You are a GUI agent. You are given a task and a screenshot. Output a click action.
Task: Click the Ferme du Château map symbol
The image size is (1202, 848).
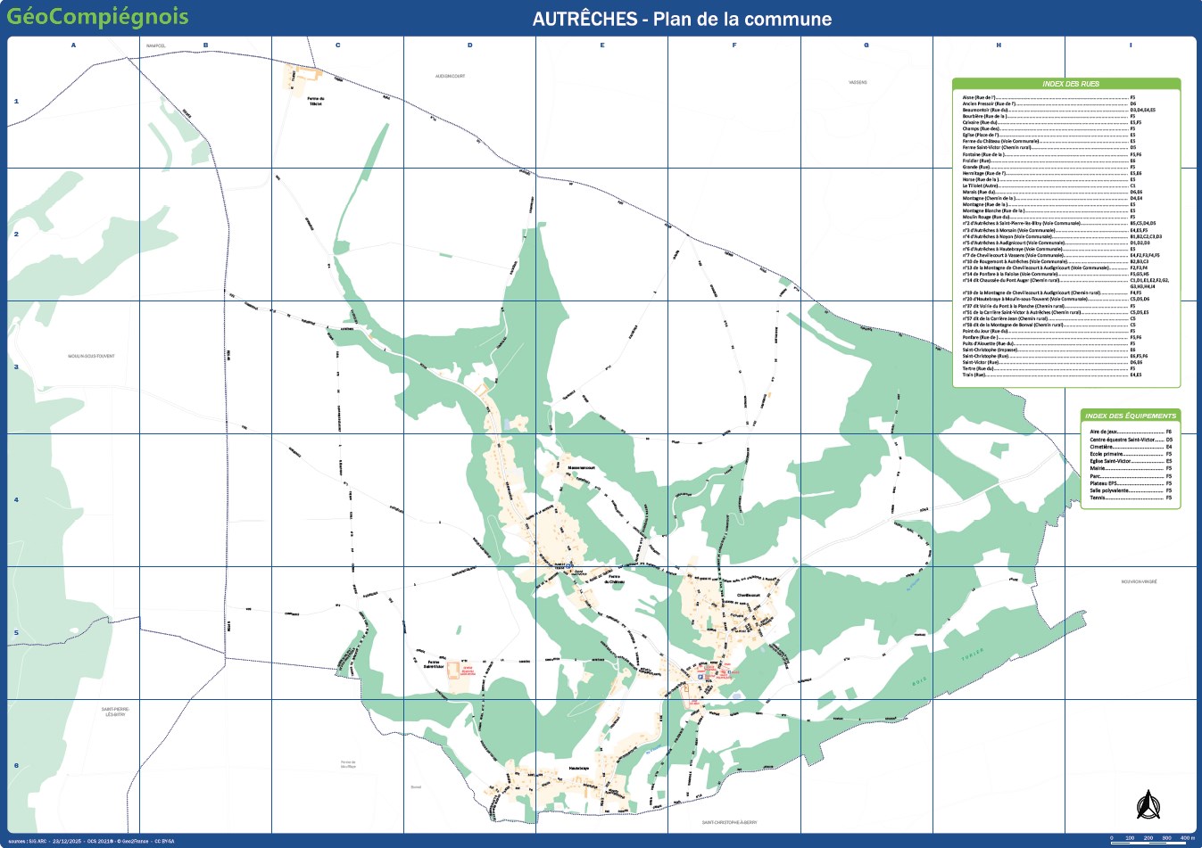pos(615,580)
